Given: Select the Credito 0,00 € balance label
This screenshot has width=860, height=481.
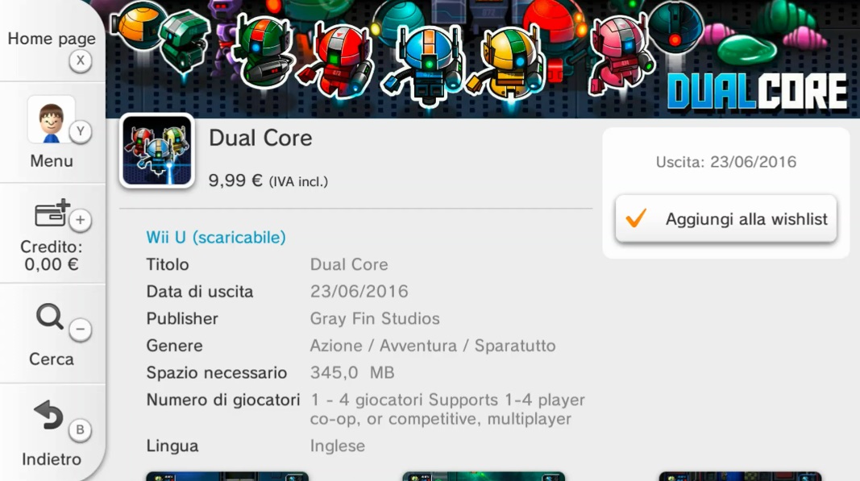Looking at the screenshot, I should [x=51, y=255].
